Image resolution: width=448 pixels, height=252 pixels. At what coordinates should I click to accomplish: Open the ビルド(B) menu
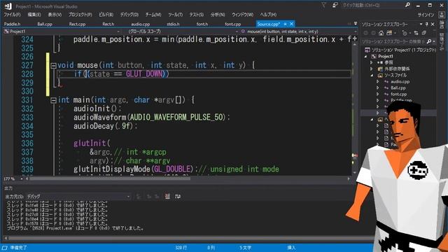coord(106,14)
